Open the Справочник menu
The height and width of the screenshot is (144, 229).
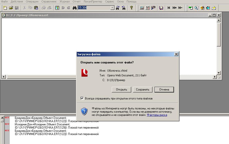[49, 1]
